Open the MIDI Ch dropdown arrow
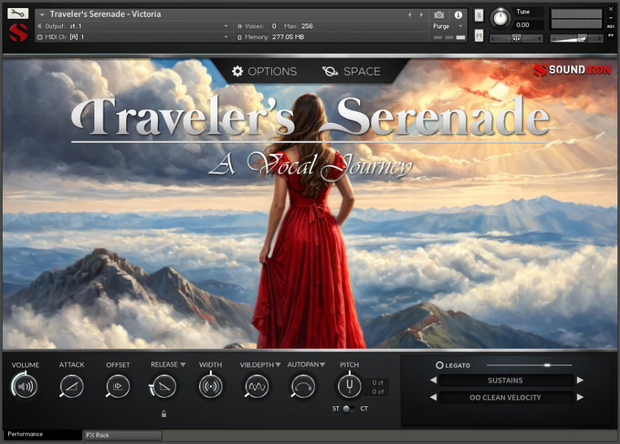Screen dimensions: 620x444 click(226, 37)
